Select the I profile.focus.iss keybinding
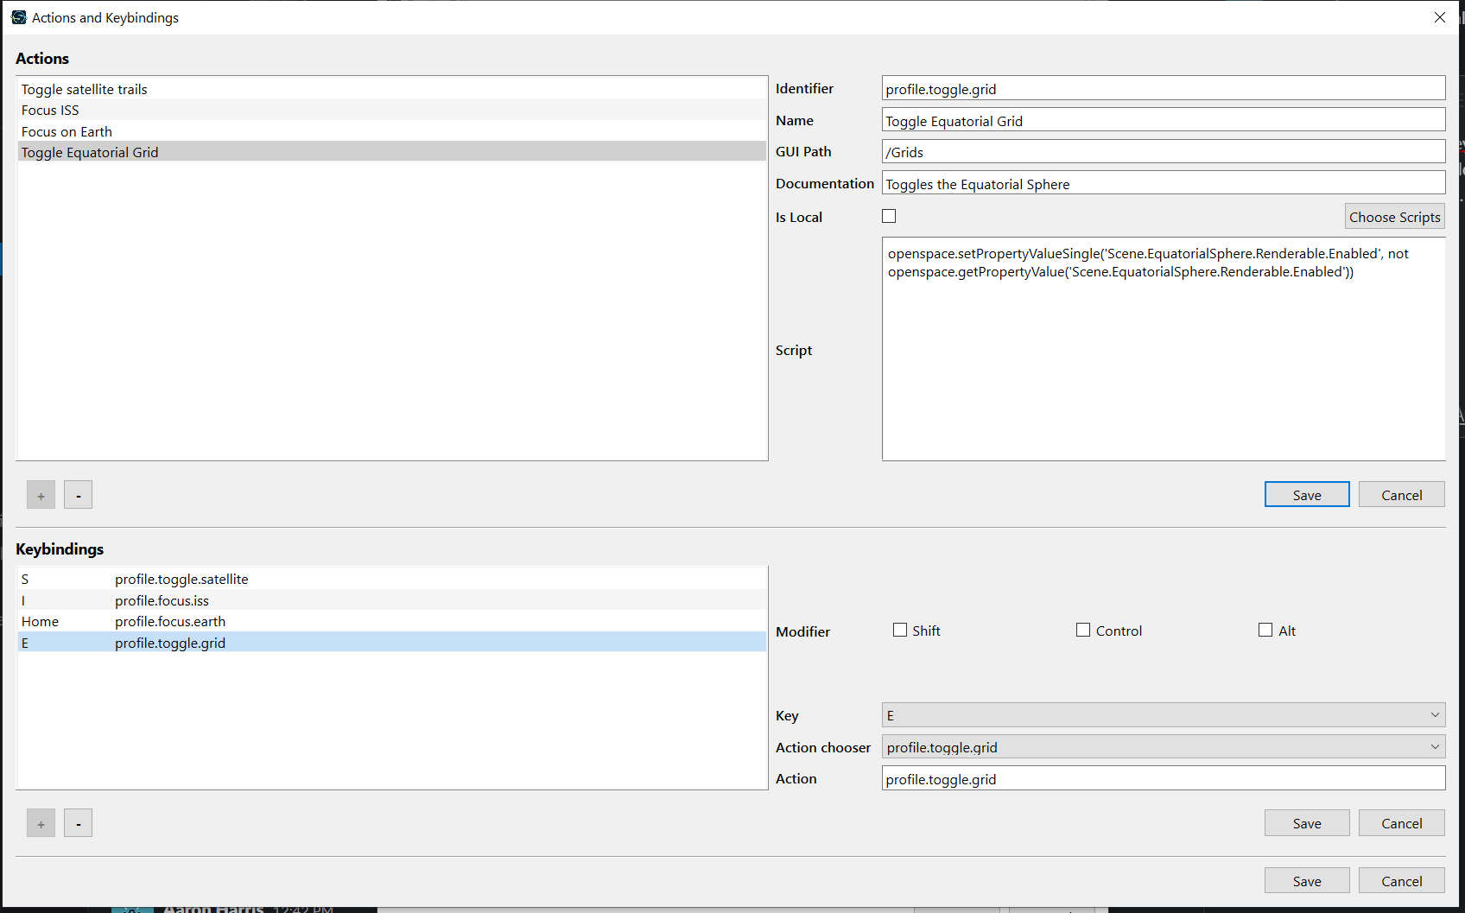 (391, 600)
